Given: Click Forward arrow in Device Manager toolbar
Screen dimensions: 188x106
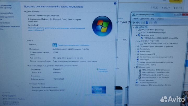Looking at the screenshot, I should tap(138, 23).
